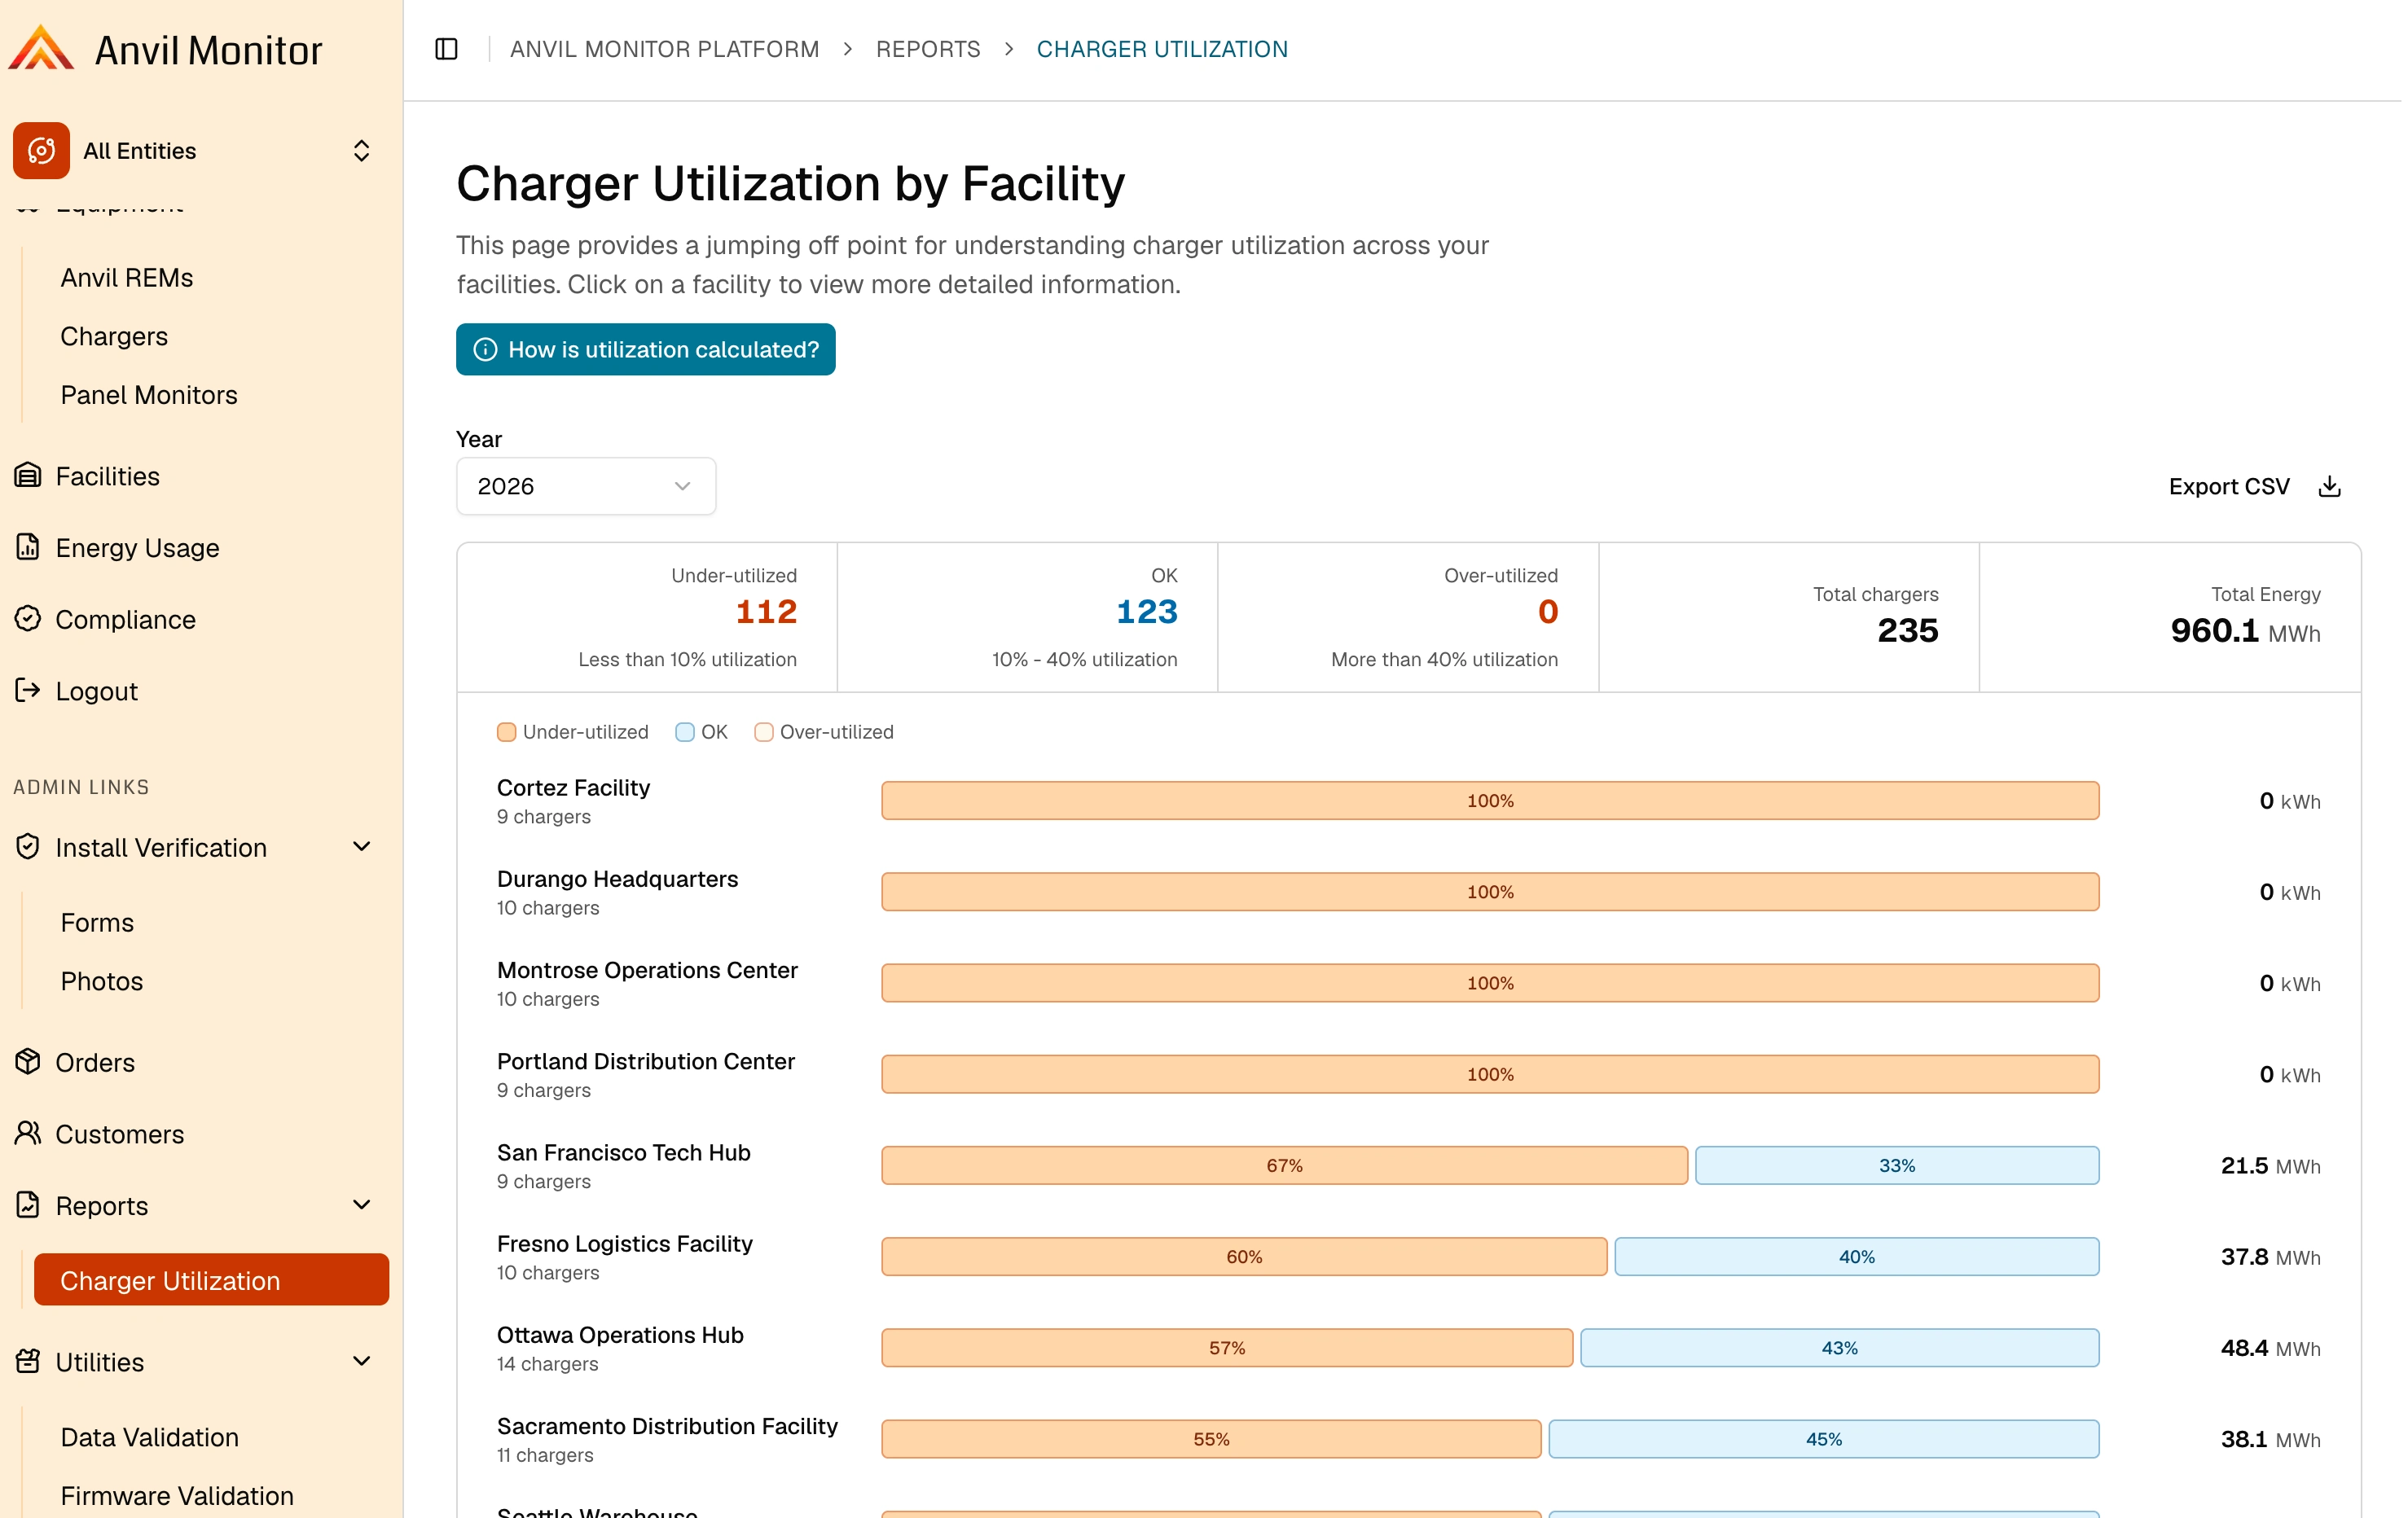The image size is (2408, 1518).
Task: Click the Facilities building icon
Action: point(28,475)
